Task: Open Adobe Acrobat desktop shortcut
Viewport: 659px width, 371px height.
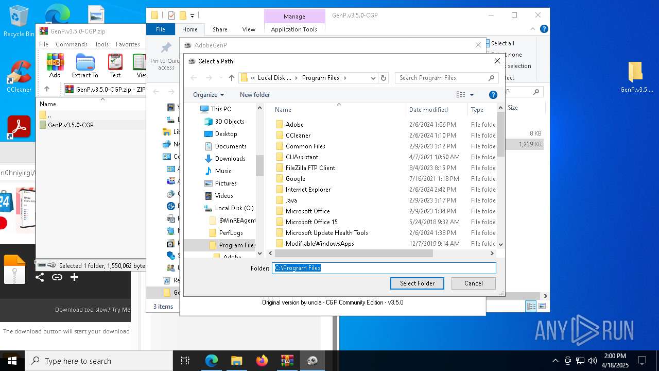Action: coord(19,127)
